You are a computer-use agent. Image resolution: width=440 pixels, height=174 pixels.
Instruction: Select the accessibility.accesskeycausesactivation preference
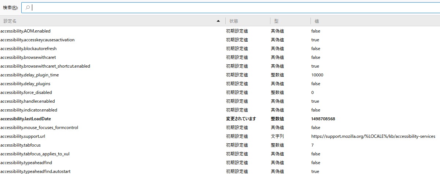[x=37, y=40]
